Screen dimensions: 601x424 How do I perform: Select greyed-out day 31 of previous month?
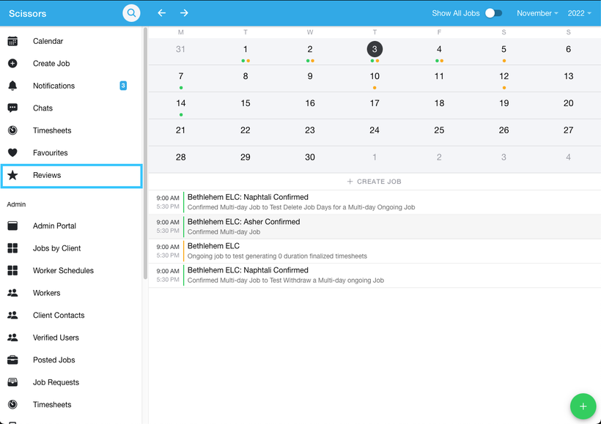pyautogui.click(x=180, y=49)
